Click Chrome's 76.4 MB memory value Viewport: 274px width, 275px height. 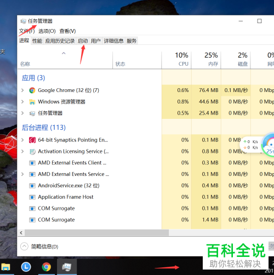click(209, 90)
